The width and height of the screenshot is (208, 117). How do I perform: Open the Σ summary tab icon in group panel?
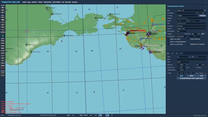click(181, 53)
